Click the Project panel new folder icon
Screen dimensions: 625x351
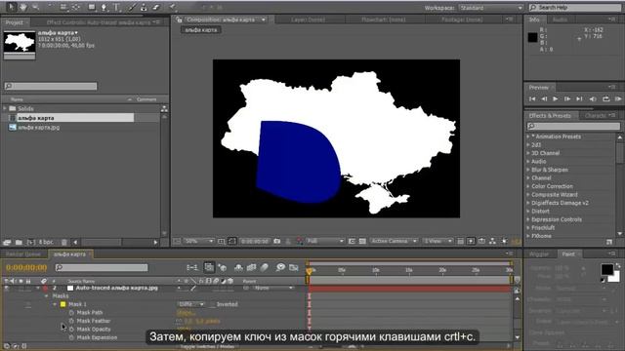[x=19, y=242]
